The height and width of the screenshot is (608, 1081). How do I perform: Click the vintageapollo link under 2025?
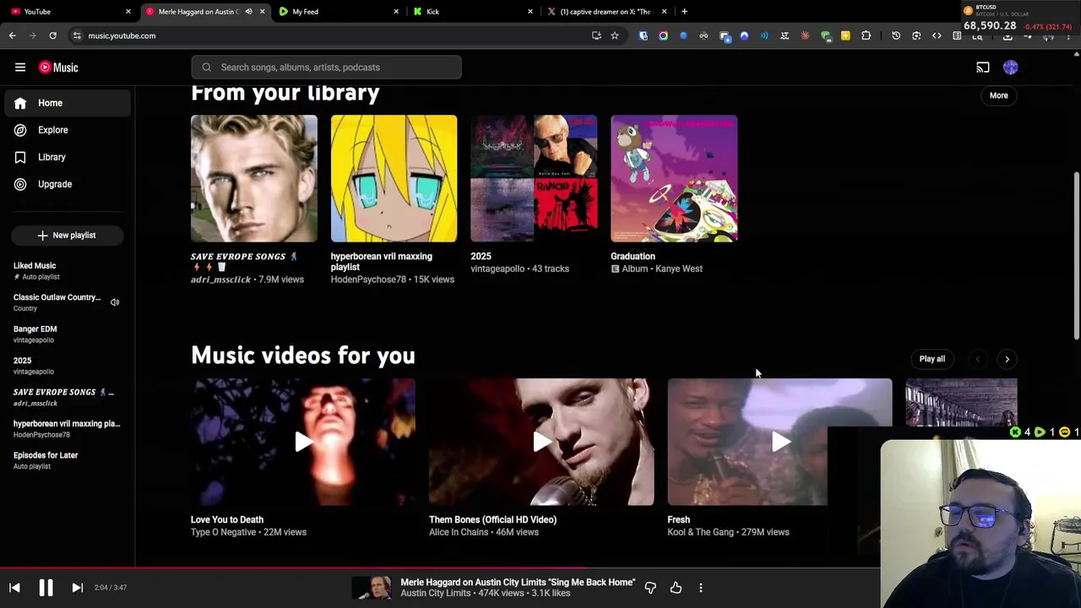497,269
